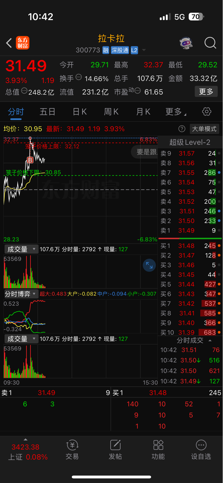Open the 发帖 post icon
The image size is (223, 483).
tap(115, 449)
